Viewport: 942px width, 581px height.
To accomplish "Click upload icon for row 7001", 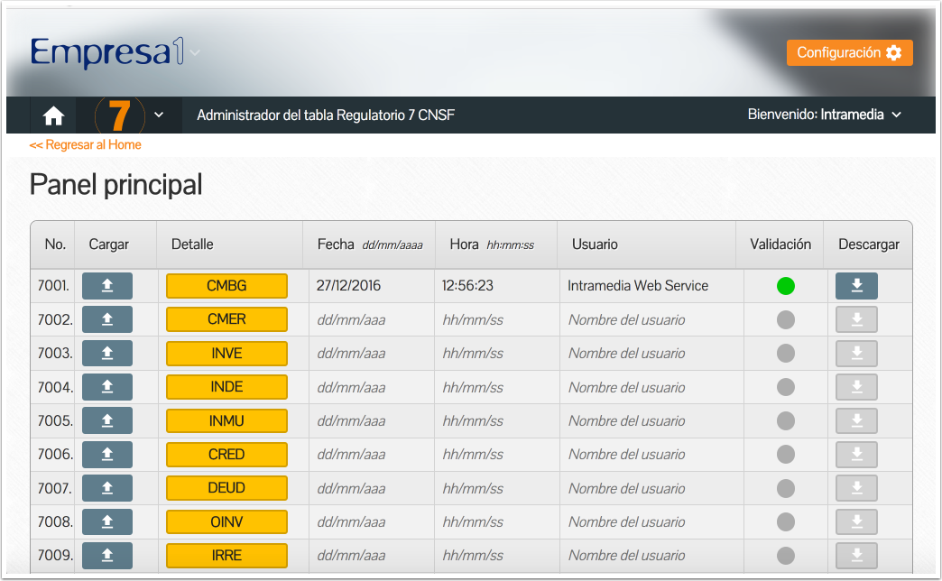I will pyautogui.click(x=106, y=286).
